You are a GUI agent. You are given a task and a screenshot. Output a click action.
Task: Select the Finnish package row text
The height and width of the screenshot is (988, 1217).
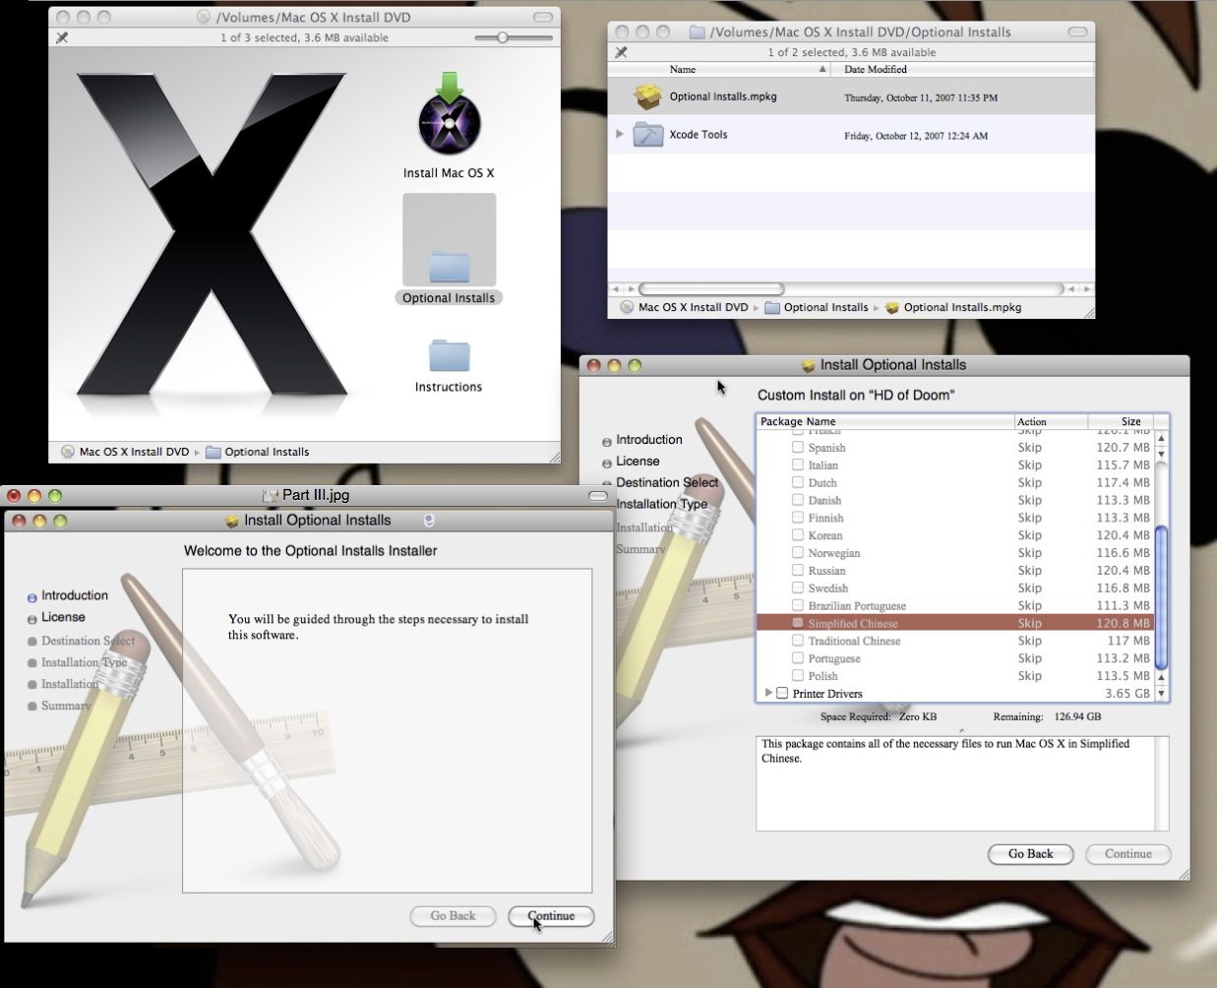tap(825, 518)
